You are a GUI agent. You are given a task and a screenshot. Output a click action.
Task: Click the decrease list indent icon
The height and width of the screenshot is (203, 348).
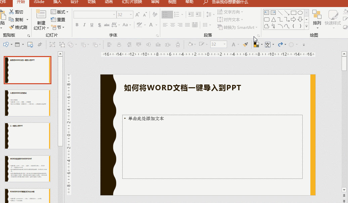[x=191, y=14]
